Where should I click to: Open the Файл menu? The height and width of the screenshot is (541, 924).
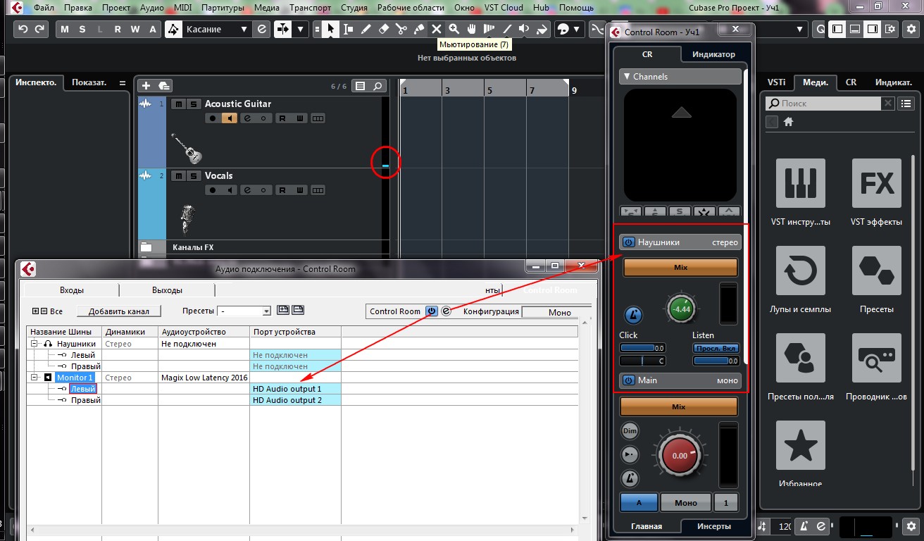click(x=44, y=8)
